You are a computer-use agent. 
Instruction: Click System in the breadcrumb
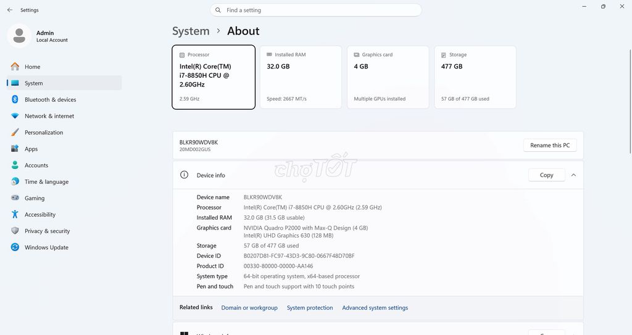tap(191, 31)
